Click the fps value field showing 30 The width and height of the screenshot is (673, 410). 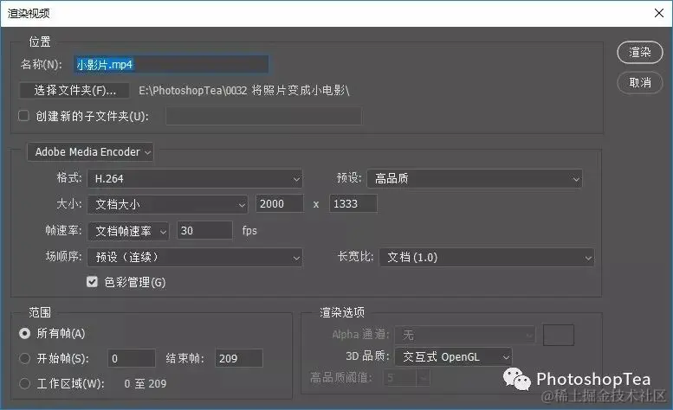point(204,230)
